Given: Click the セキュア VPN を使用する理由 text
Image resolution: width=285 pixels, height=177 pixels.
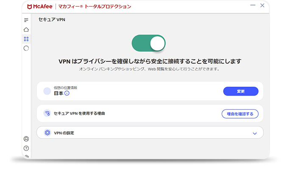Looking at the screenshot, I should (x=79, y=114).
